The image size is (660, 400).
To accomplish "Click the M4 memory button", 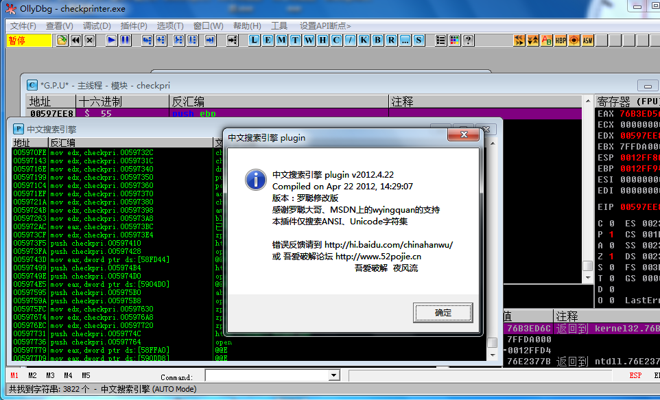I will [x=68, y=375].
